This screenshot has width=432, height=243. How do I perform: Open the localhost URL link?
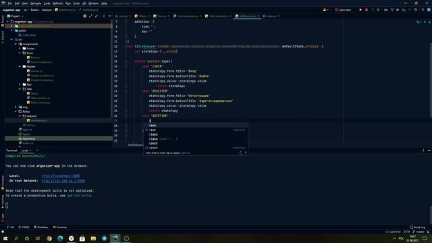point(61,175)
